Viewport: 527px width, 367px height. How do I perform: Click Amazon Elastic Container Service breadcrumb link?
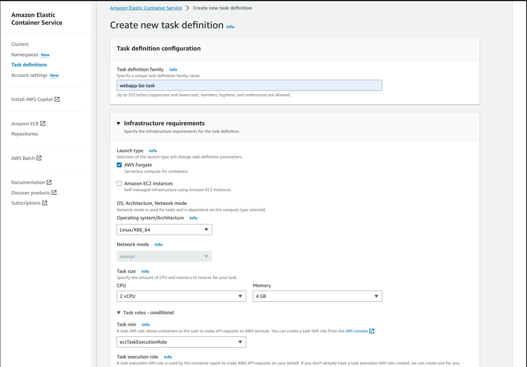coord(146,8)
